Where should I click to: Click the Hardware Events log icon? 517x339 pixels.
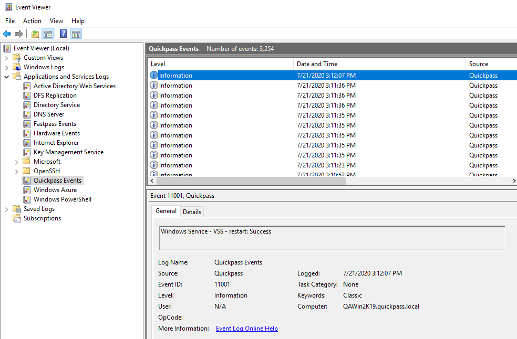[27, 133]
